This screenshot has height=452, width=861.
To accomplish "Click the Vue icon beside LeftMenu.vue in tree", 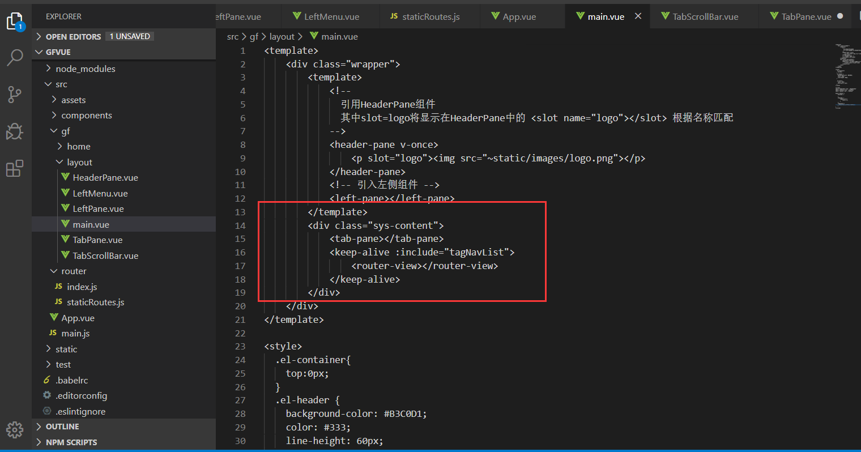I will click(x=66, y=193).
